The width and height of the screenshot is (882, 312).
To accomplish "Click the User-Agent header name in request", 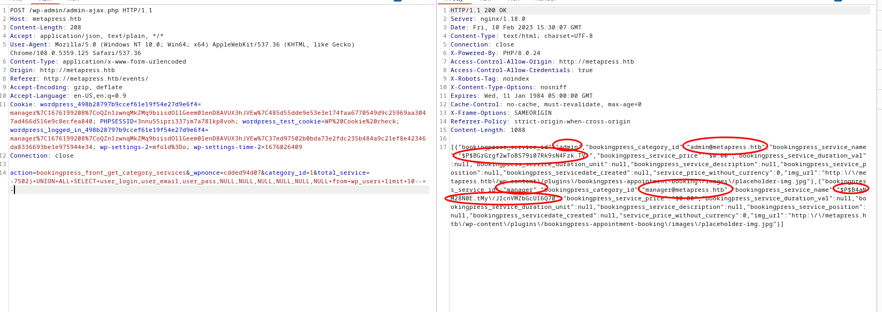I will [x=29, y=44].
